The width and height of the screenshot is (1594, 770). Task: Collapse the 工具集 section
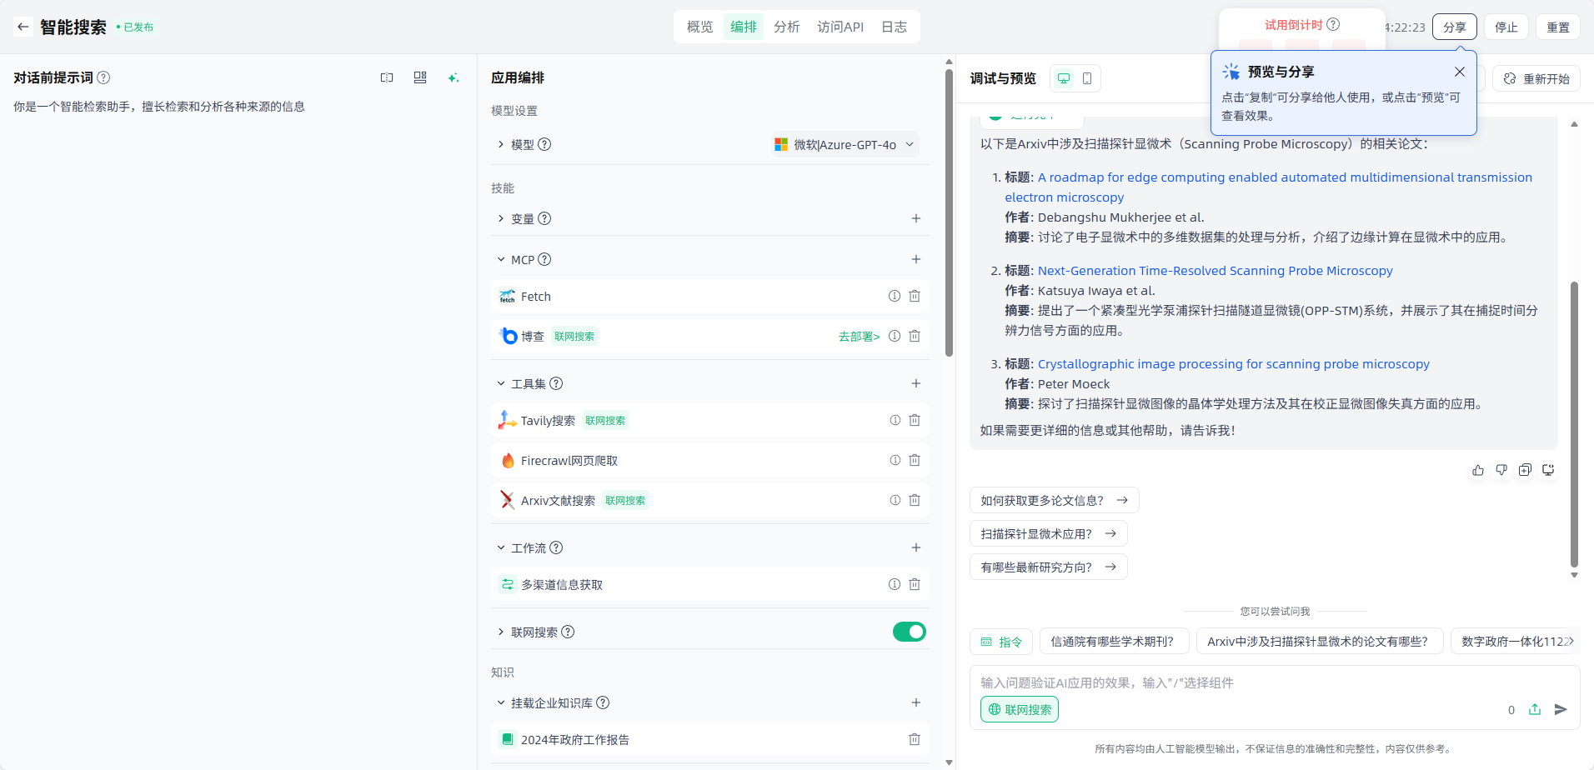tap(501, 383)
